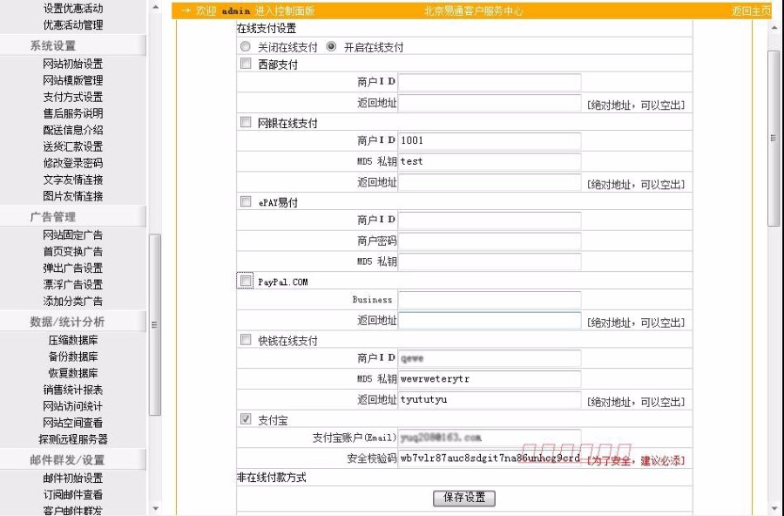Open 备份数据库 menu item
The image size is (784, 516).
click(x=73, y=356)
